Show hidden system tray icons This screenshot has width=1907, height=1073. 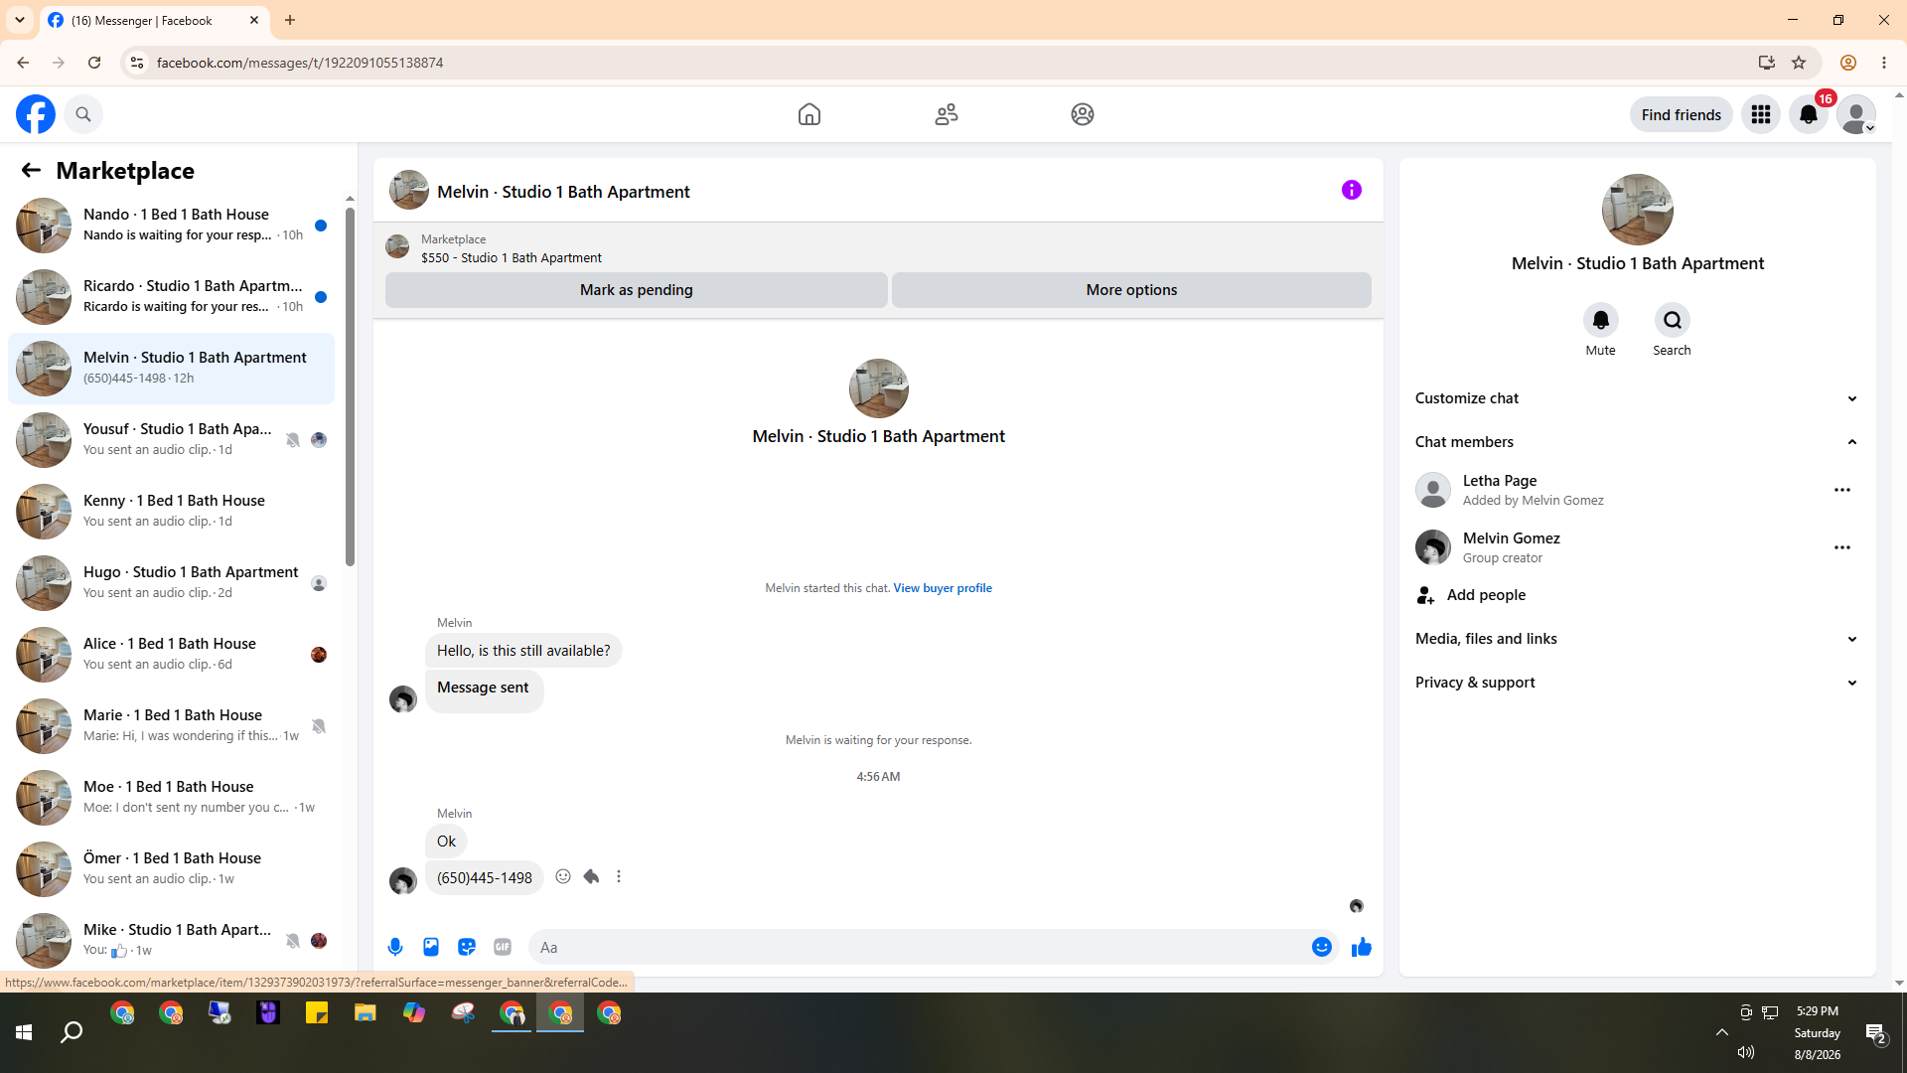(x=1722, y=1032)
